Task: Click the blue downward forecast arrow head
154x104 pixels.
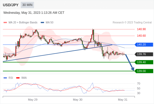Action: tap(133, 69)
